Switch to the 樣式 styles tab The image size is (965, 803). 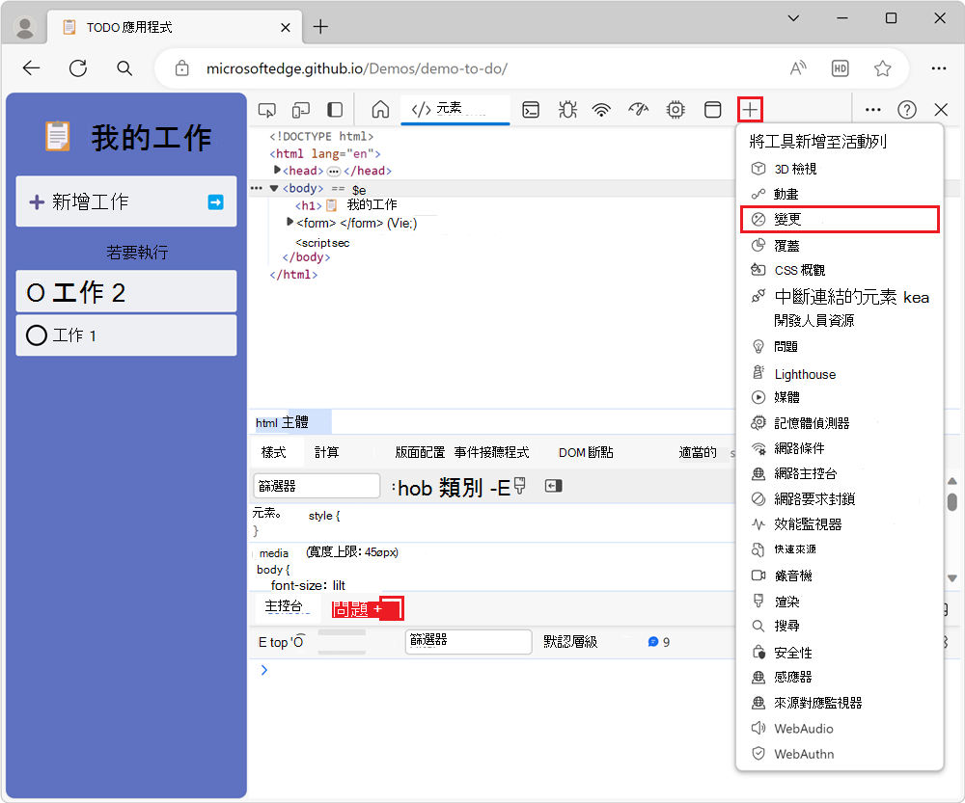[x=274, y=452]
